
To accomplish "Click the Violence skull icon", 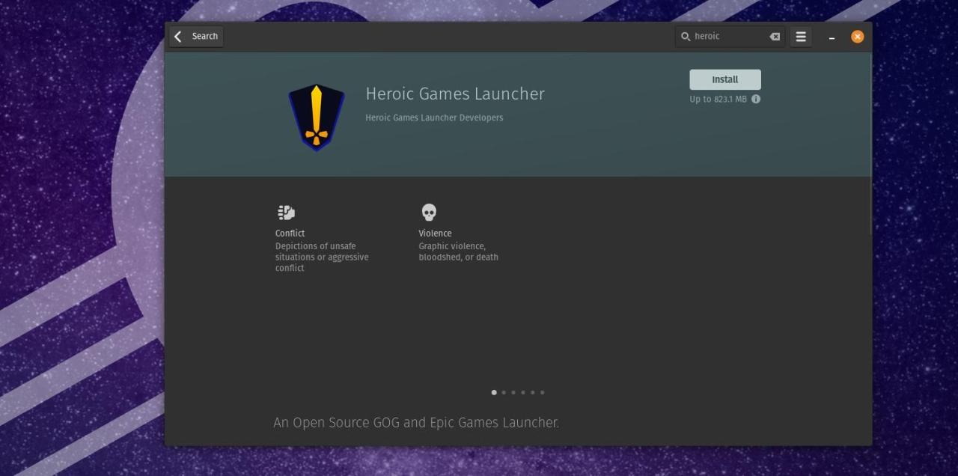I will coord(429,213).
